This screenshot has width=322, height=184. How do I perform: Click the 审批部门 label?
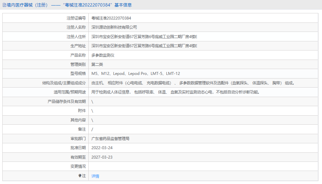click(x=78, y=138)
